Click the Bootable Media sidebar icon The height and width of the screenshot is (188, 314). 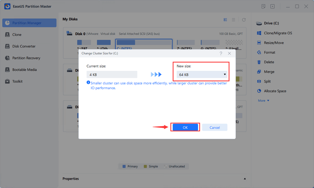click(x=7, y=70)
